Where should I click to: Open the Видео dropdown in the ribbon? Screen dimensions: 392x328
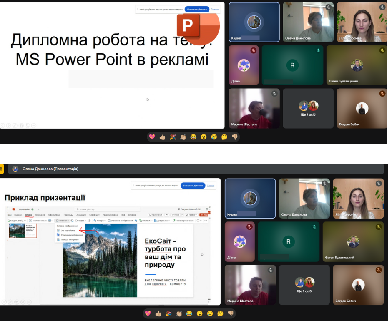80,221
